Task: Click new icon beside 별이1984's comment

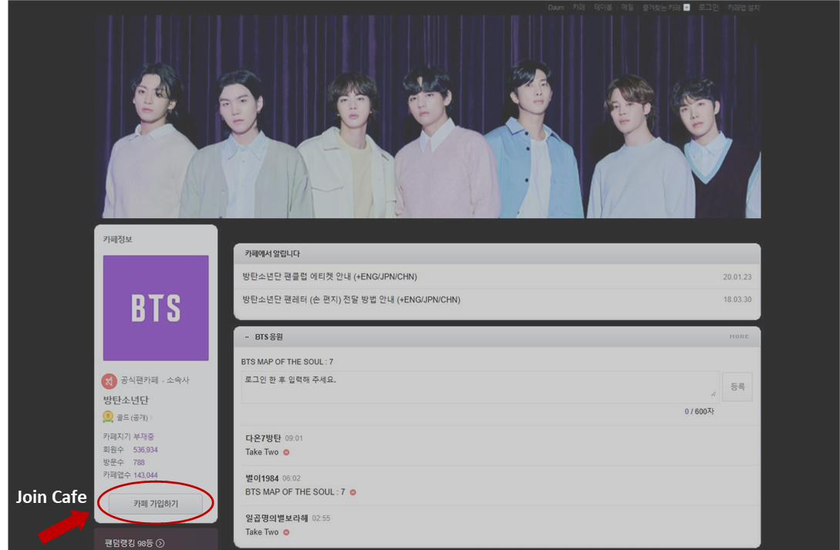Action: (353, 492)
